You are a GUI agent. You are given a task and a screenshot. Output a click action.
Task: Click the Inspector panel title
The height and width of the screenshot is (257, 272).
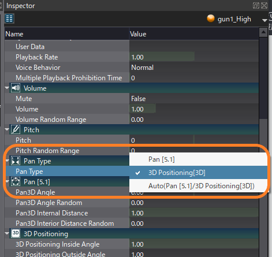pyautogui.click(x=21, y=6)
